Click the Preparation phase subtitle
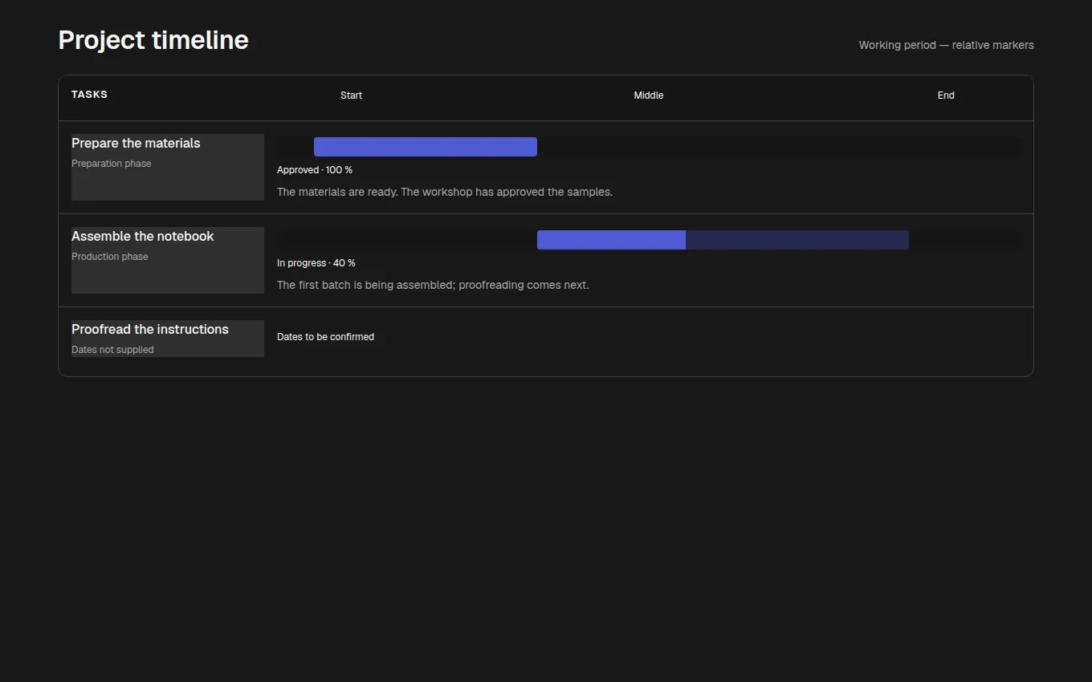 [112, 164]
